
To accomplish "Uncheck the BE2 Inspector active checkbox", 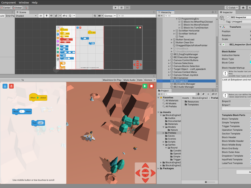I will (228, 17).
